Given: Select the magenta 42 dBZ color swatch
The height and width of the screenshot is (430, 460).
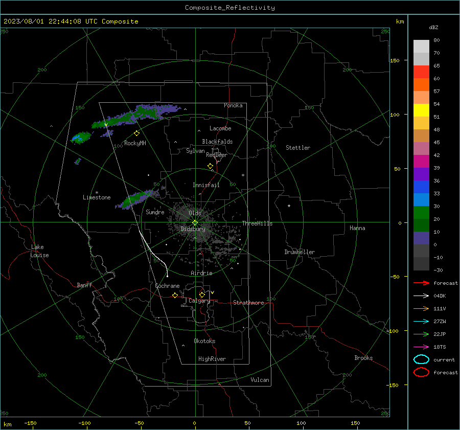Looking at the screenshot, I should coord(421,161).
